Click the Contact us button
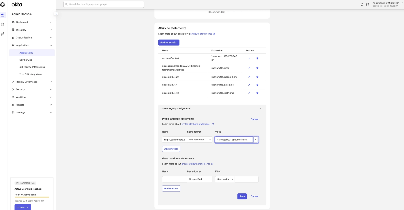The width and height of the screenshot is (404, 210). (x=22, y=207)
